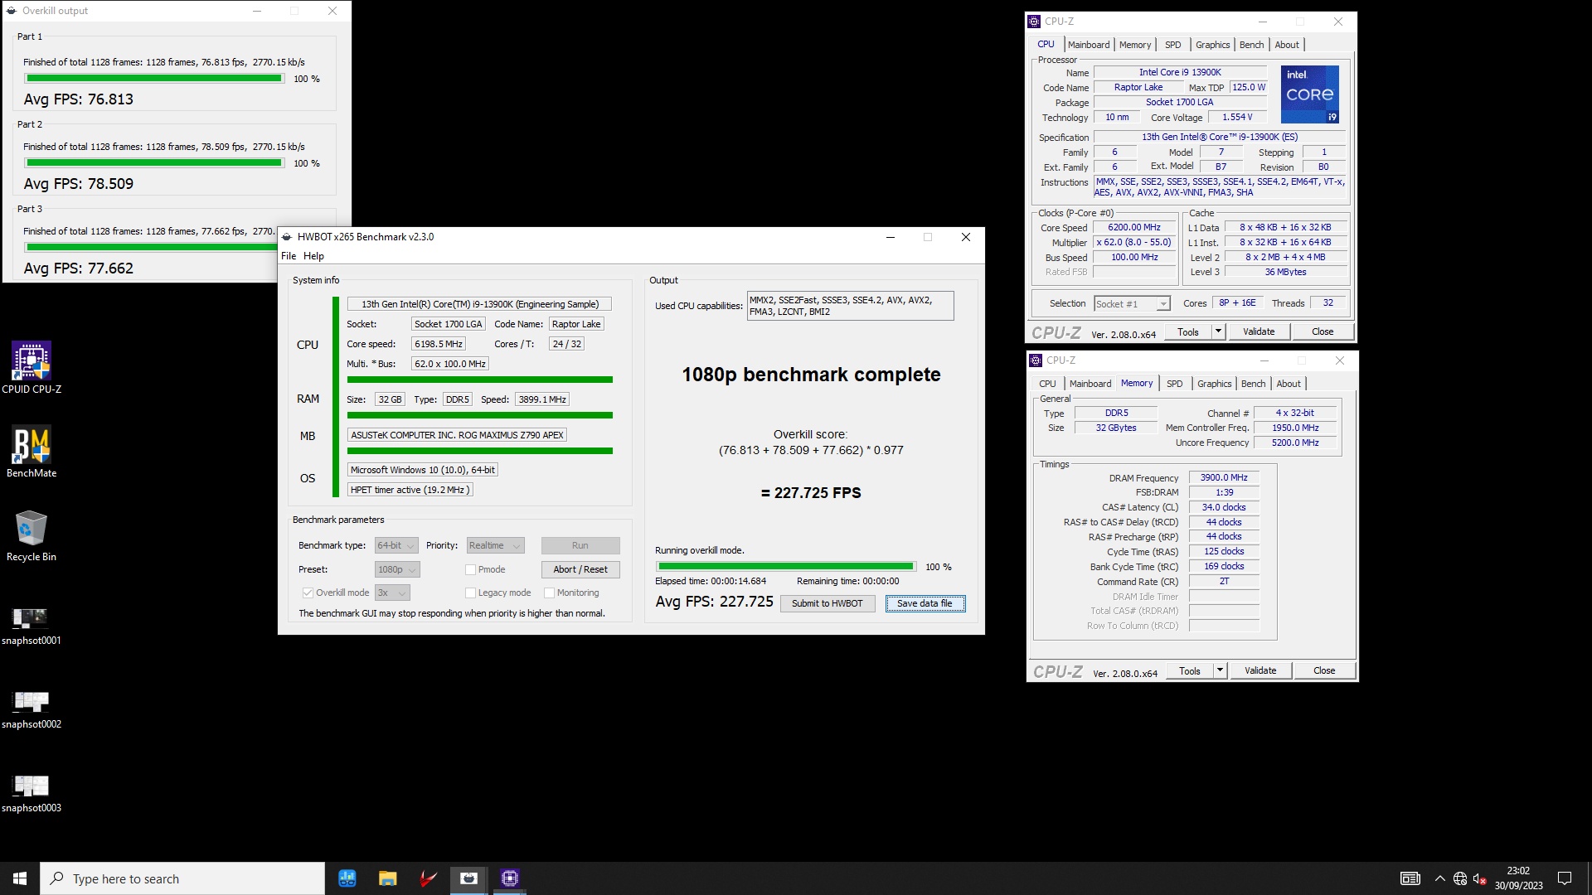Open the touch keyboard tray icon

click(x=1410, y=878)
